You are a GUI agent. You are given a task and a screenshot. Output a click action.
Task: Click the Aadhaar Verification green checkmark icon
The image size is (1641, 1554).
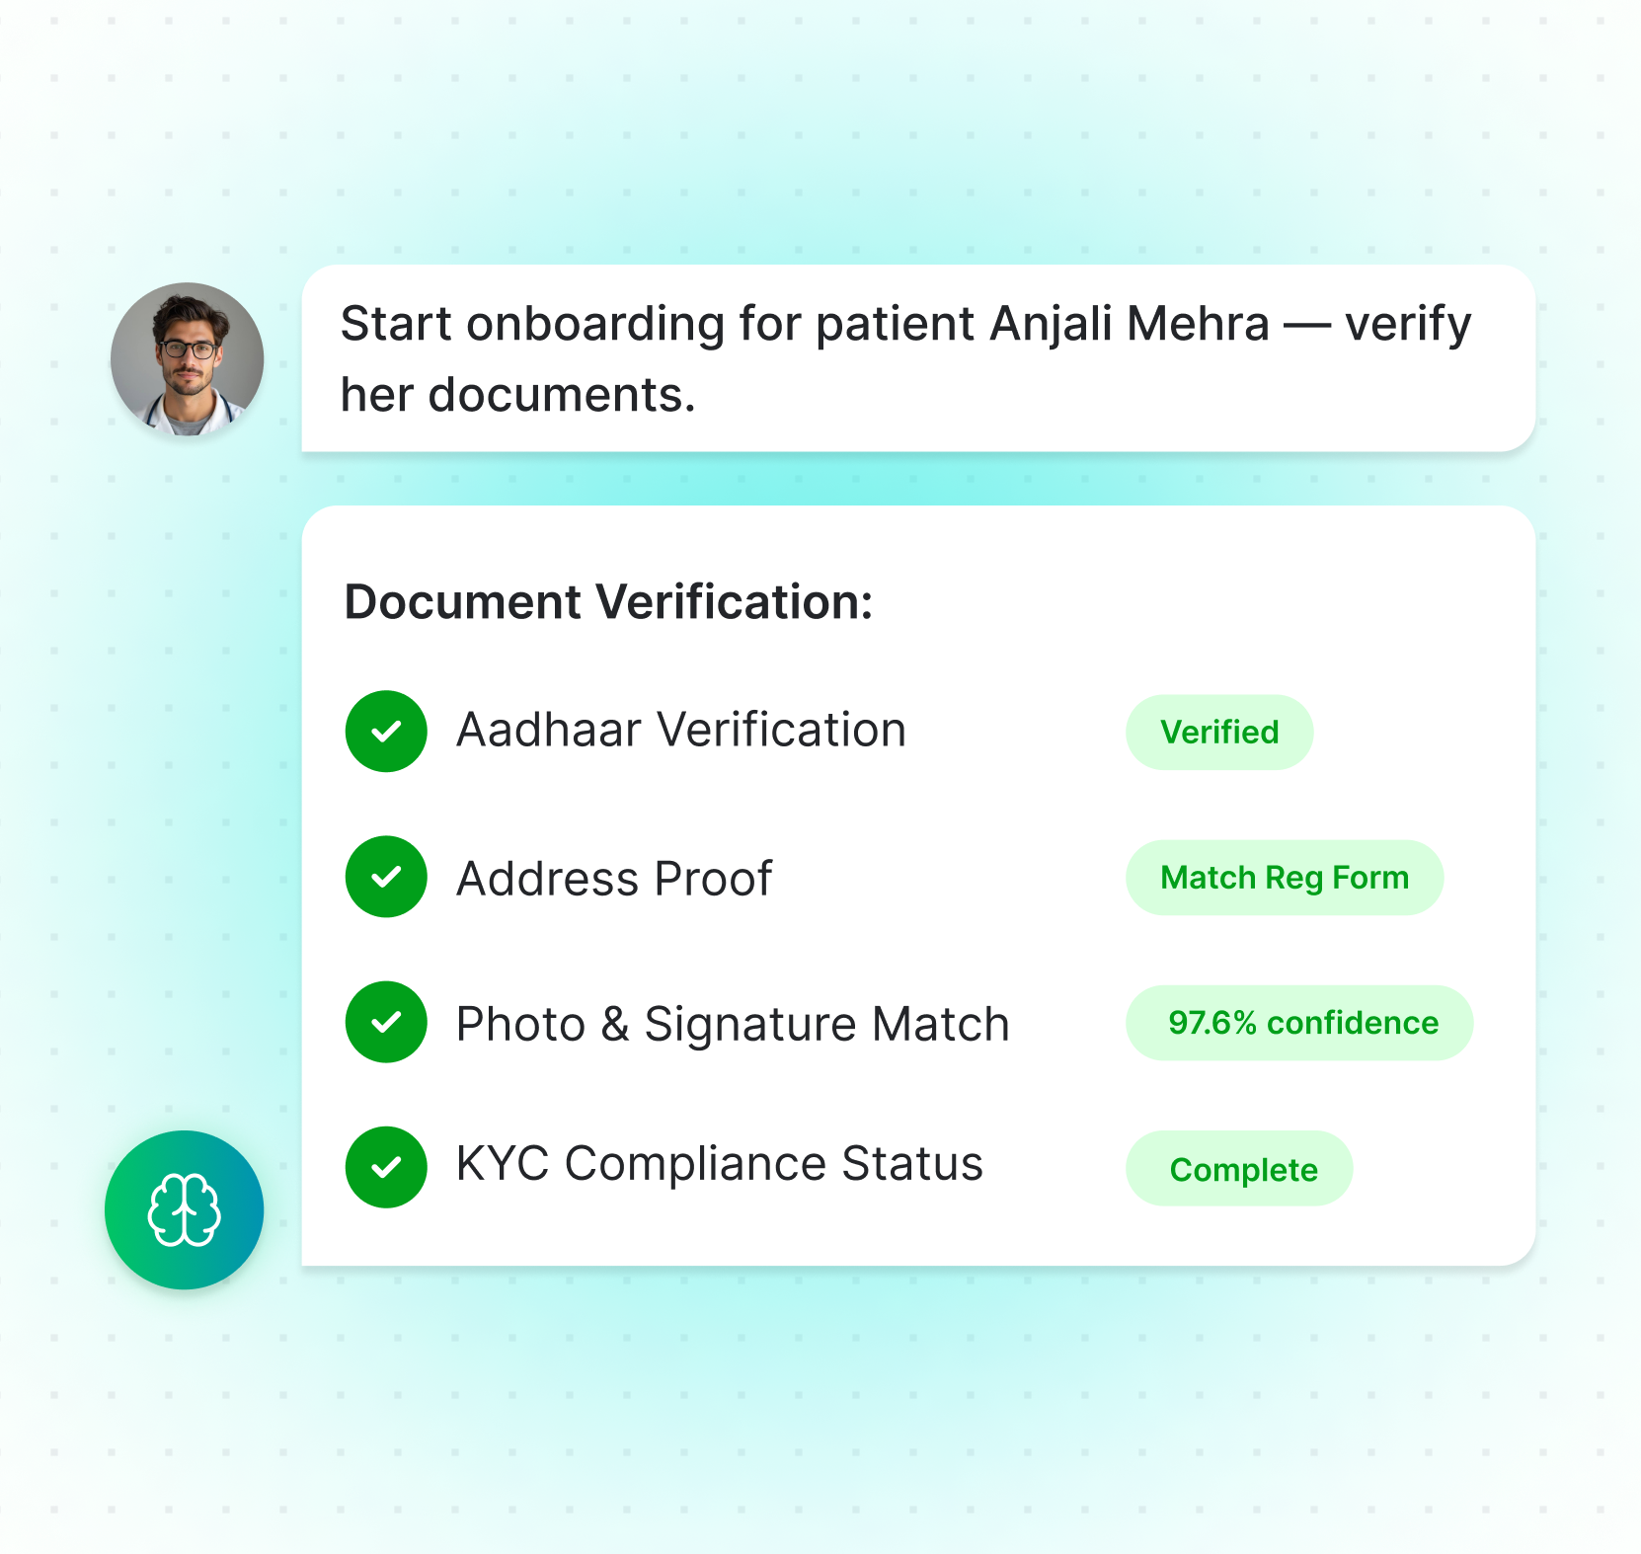tap(386, 731)
